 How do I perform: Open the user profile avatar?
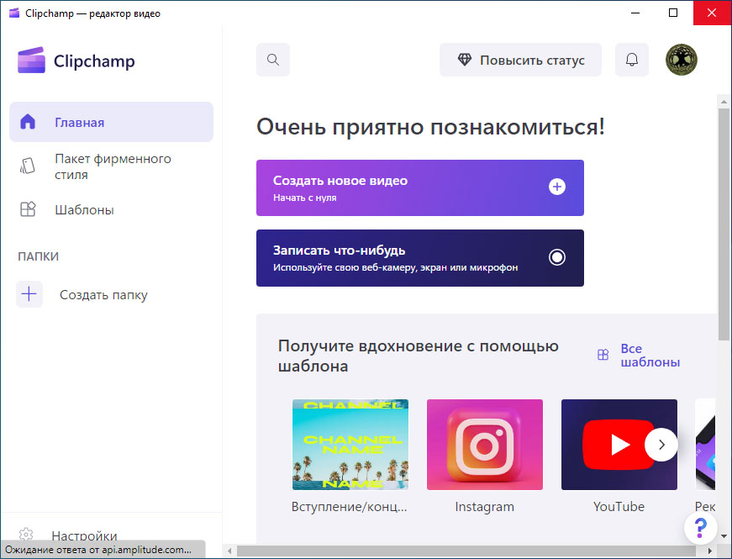681,60
